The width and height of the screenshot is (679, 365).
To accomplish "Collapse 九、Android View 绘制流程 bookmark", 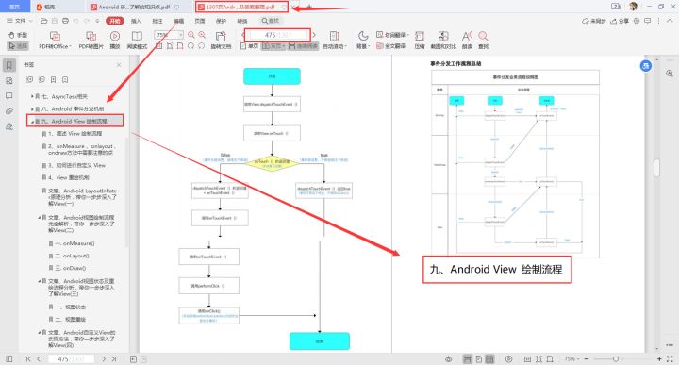I will coord(32,122).
